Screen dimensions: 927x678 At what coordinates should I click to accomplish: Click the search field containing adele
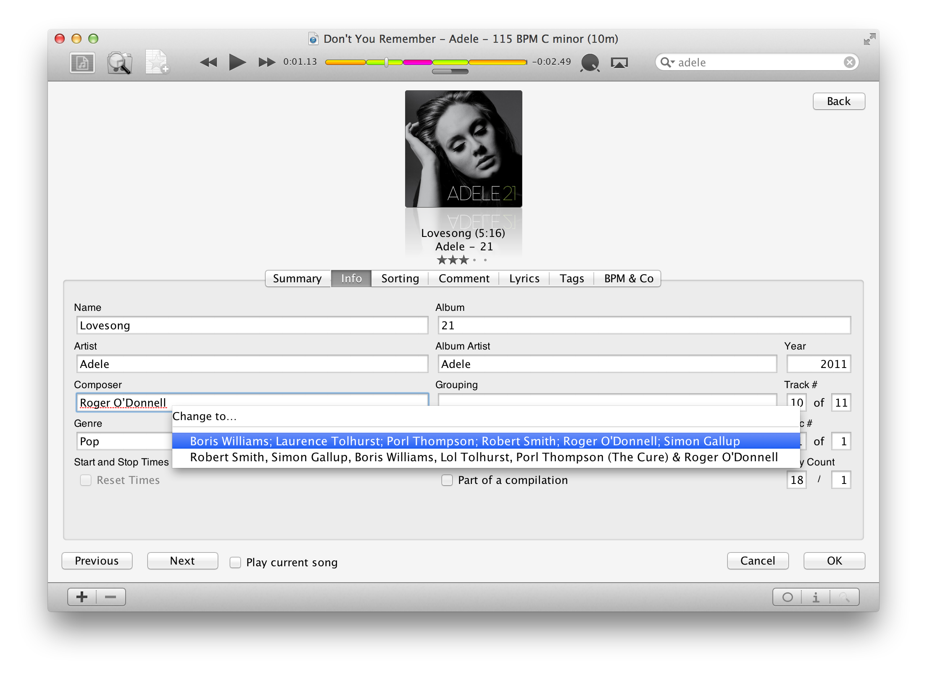757,63
